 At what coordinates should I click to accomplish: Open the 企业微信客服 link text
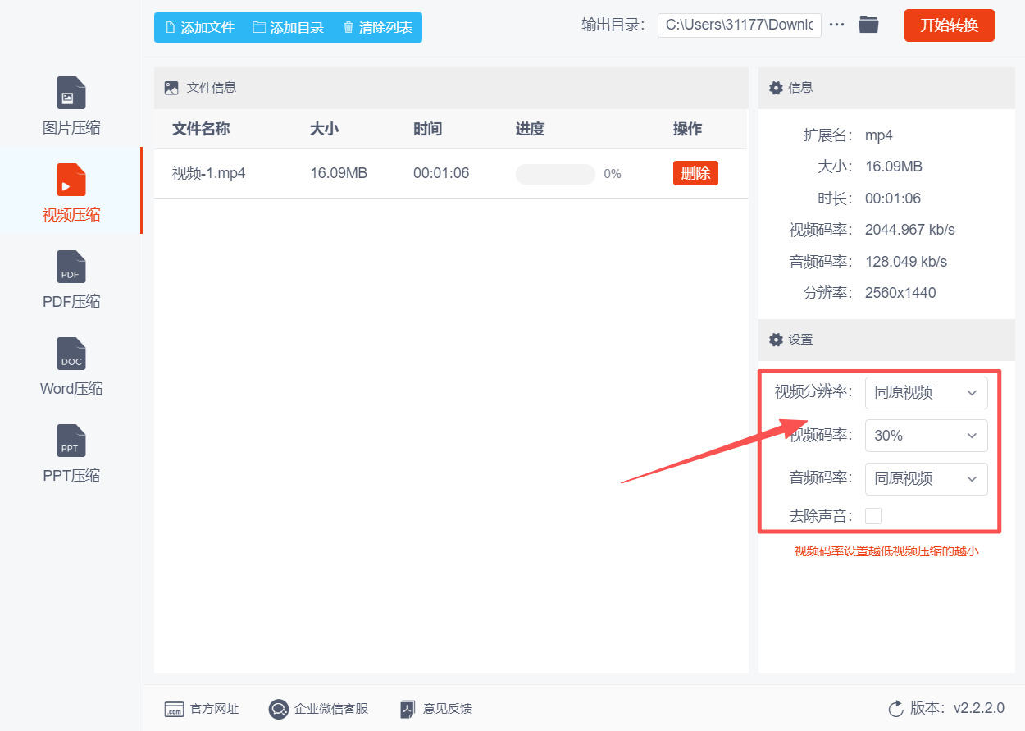[x=331, y=709]
